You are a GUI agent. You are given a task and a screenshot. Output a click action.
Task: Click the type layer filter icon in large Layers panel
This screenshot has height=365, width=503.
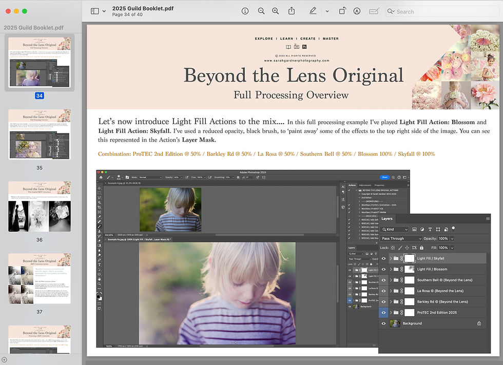(430, 230)
